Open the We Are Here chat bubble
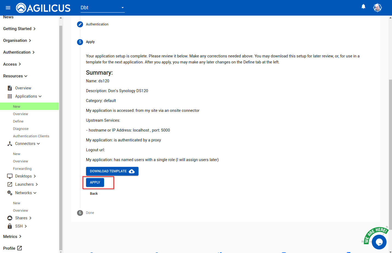 pos(379,242)
